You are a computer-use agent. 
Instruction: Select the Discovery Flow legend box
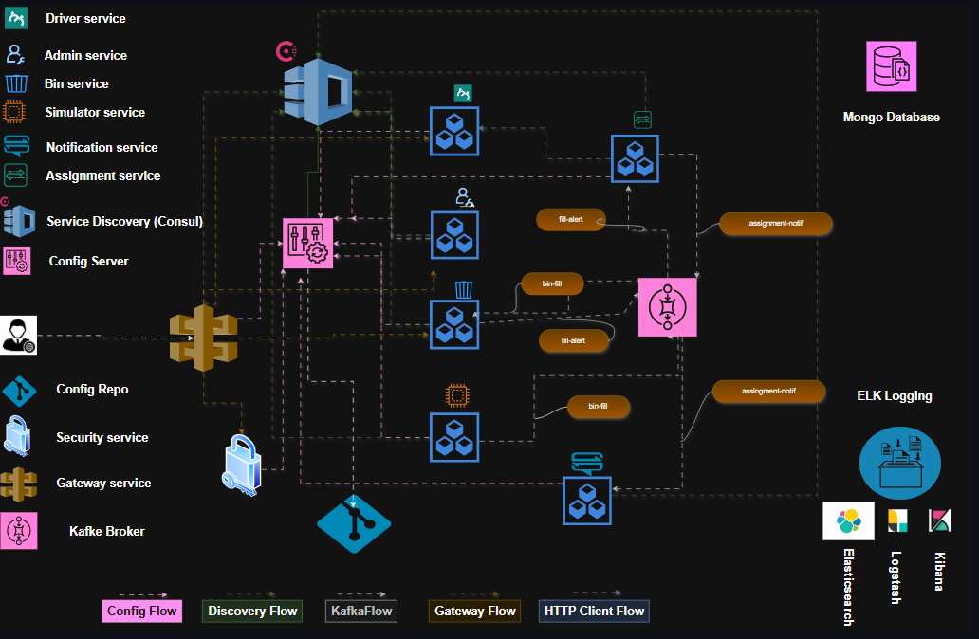(x=252, y=611)
